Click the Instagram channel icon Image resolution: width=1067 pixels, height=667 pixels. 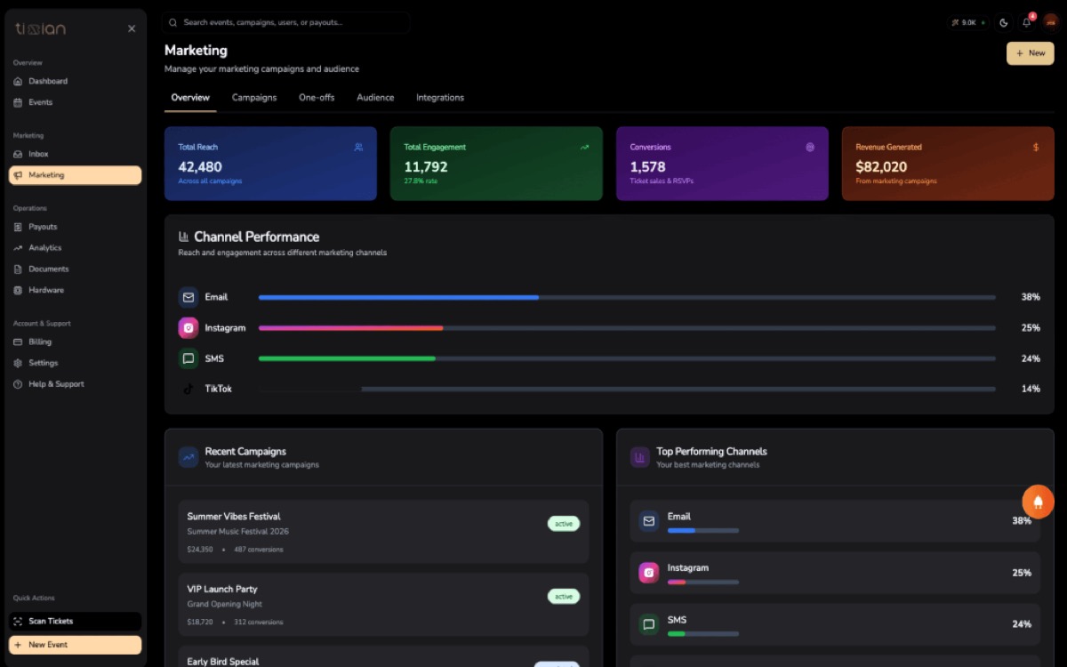pos(188,327)
